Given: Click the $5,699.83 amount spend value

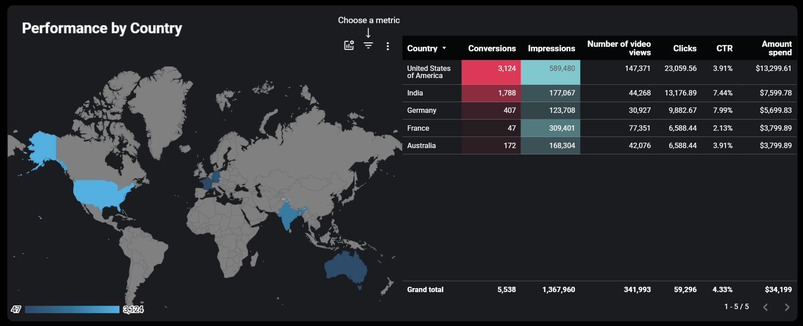Looking at the screenshot, I should (776, 110).
